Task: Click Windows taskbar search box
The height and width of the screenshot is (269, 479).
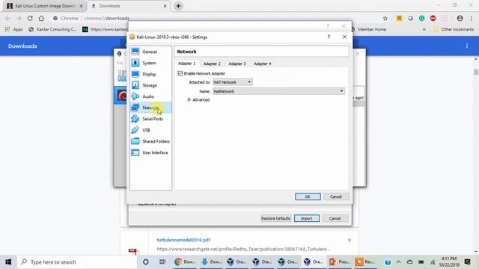Action: click(77, 262)
